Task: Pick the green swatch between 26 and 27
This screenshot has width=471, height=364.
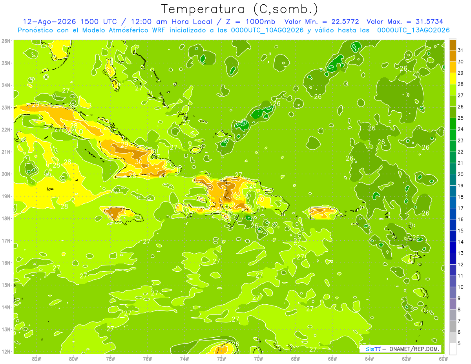Action: click(453, 101)
